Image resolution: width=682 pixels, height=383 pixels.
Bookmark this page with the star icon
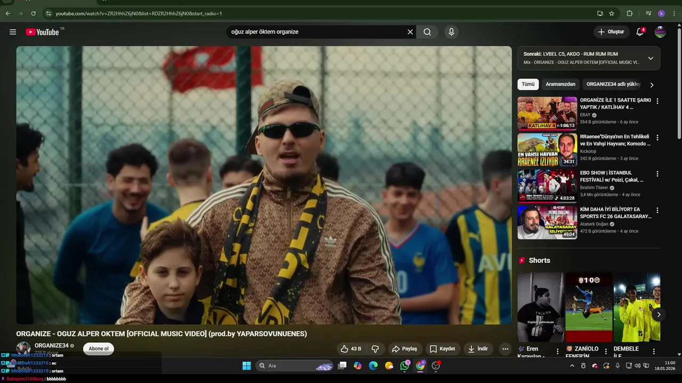coord(612,13)
